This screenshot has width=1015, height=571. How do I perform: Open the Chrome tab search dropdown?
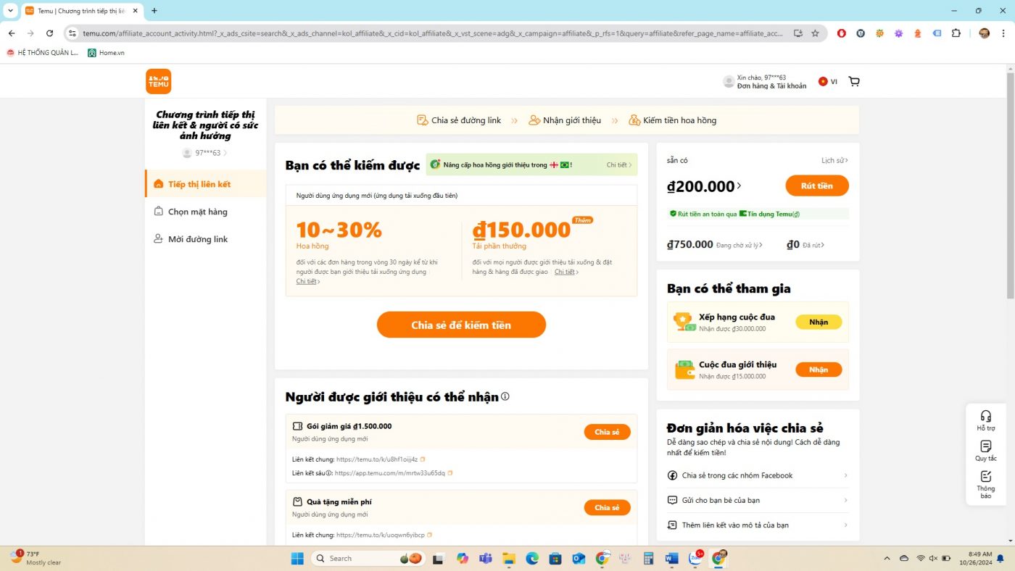pyautogui.click(x=10, y=11)
